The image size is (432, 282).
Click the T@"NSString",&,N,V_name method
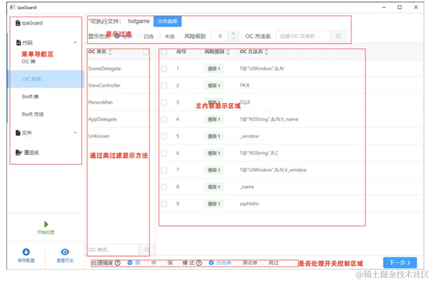coord(269,119)
